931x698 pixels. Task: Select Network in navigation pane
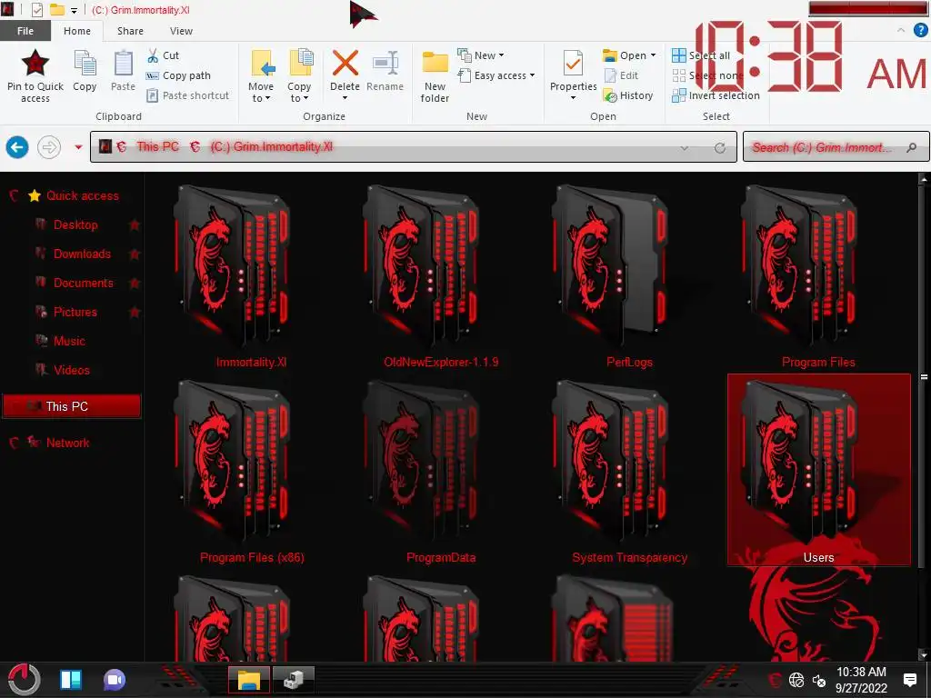pyautogui.click(x=67, y=443)
